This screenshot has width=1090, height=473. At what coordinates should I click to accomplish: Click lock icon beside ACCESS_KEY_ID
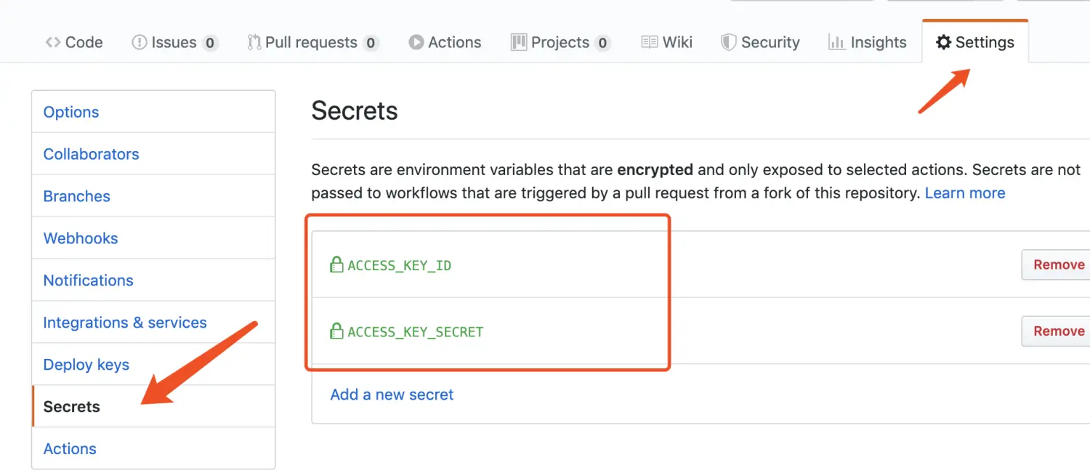336,264
